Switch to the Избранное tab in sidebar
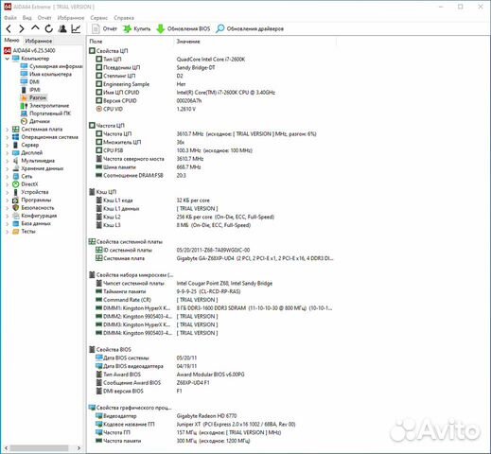The height and width of the screenshot is (454, 491). (x=39, y=41)
